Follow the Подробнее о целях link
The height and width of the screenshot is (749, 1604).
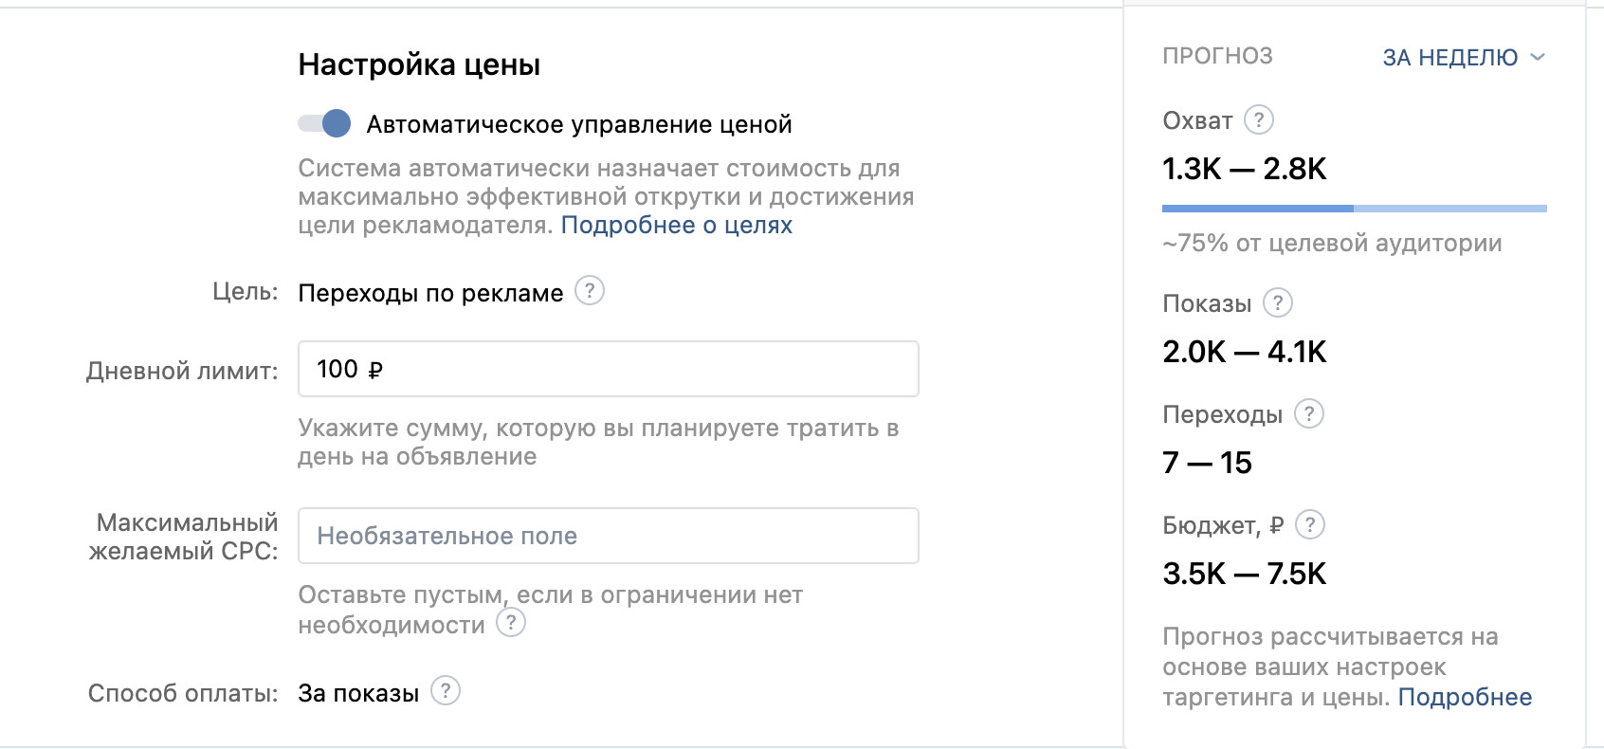676,226
